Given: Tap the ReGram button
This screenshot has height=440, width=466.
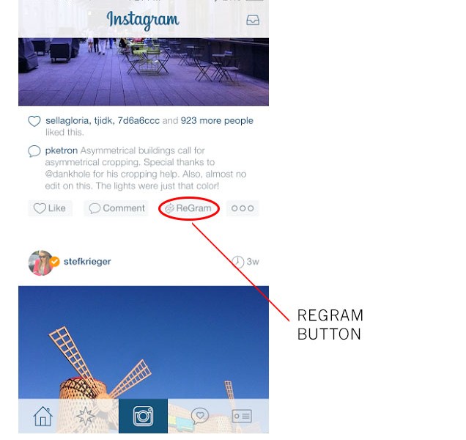Looking at the screenshot, I should tap(188, 208).
